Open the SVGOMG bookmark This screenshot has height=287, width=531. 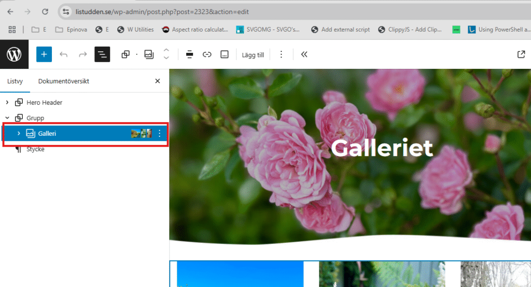(x=268, y=30)
